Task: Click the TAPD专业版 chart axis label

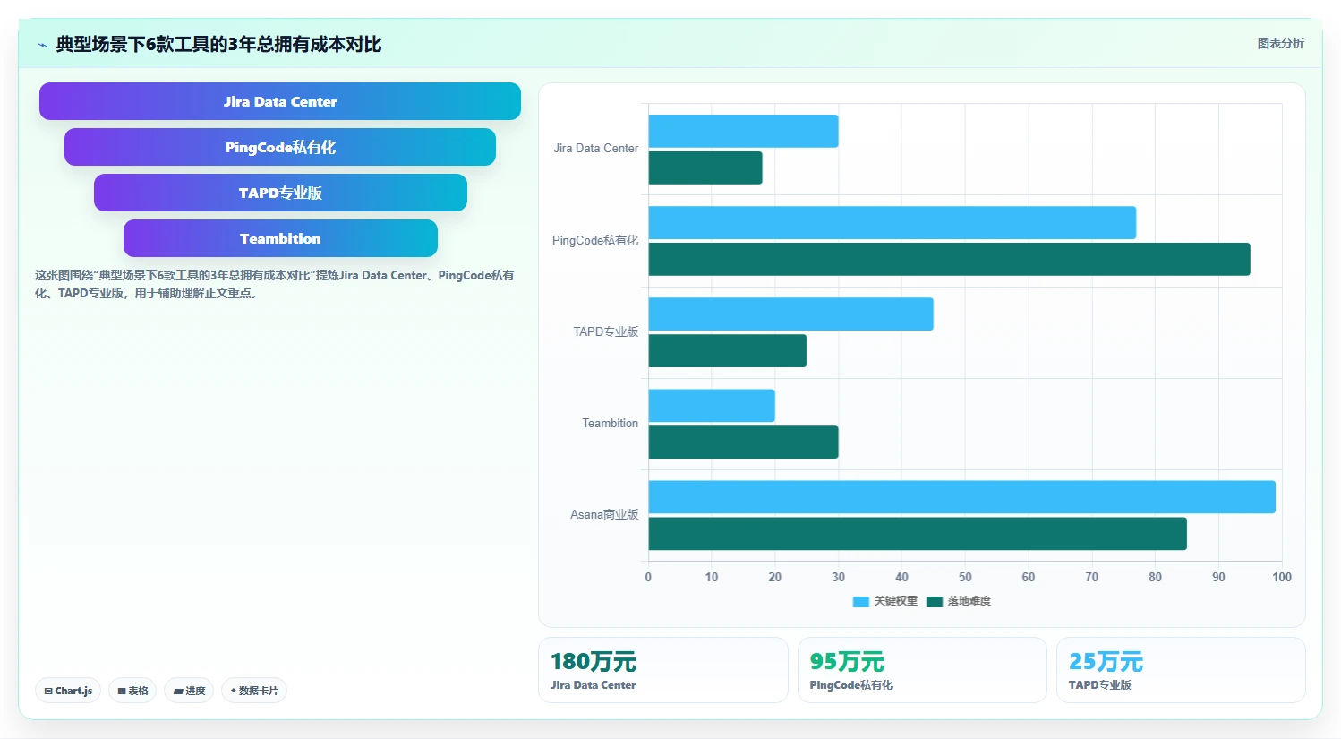Action: pos(606,331)
